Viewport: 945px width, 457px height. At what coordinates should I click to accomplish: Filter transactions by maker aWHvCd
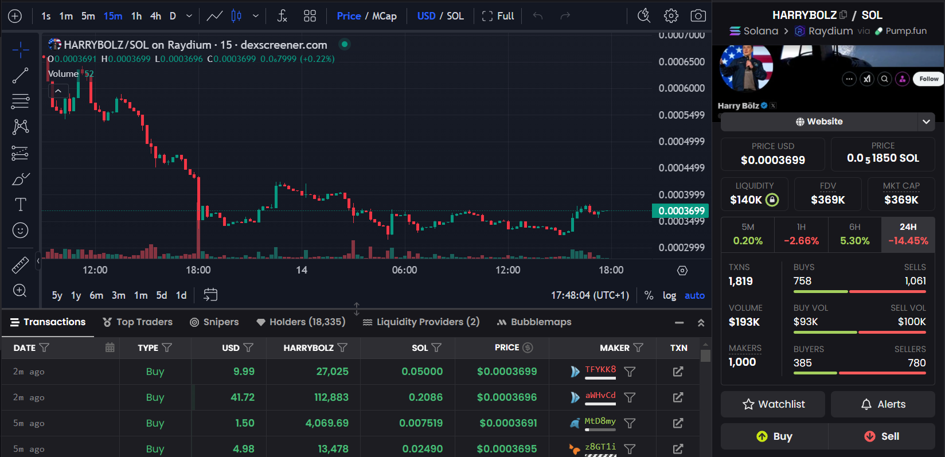630,397
